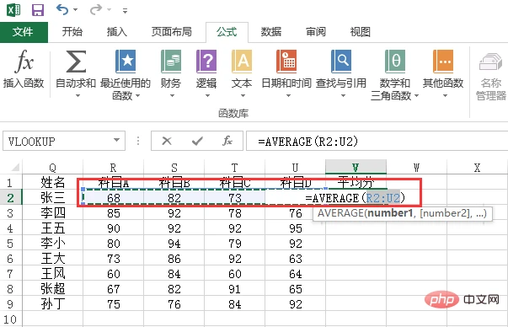This screenshot has height=327, width=508.
Task: Select row 3 header
Action: 10,213
